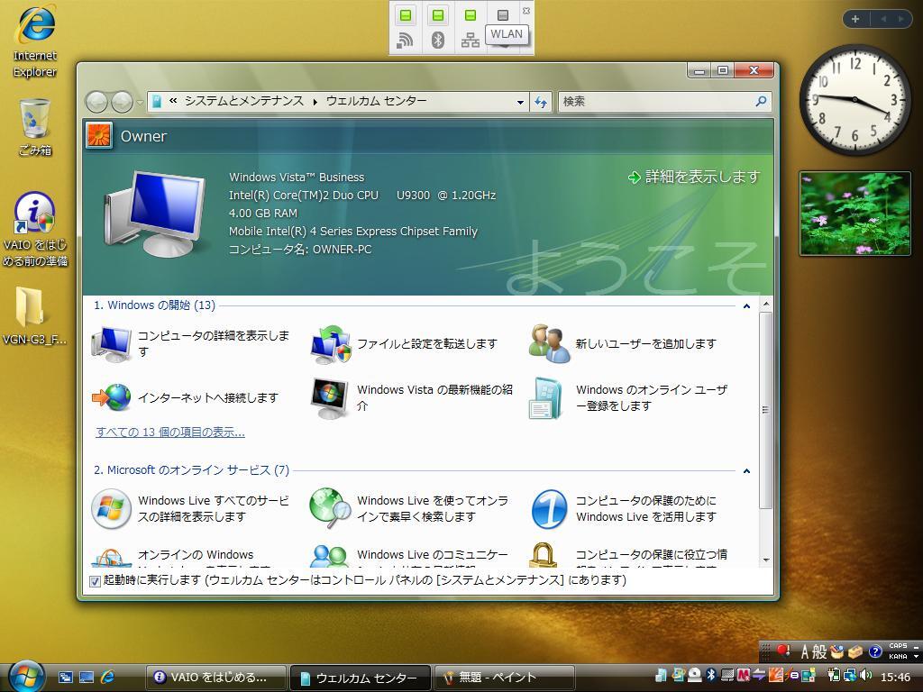Click the McAfee M tray icon
The height and width of the screenshot is (692, 923).
pos(744,675)
